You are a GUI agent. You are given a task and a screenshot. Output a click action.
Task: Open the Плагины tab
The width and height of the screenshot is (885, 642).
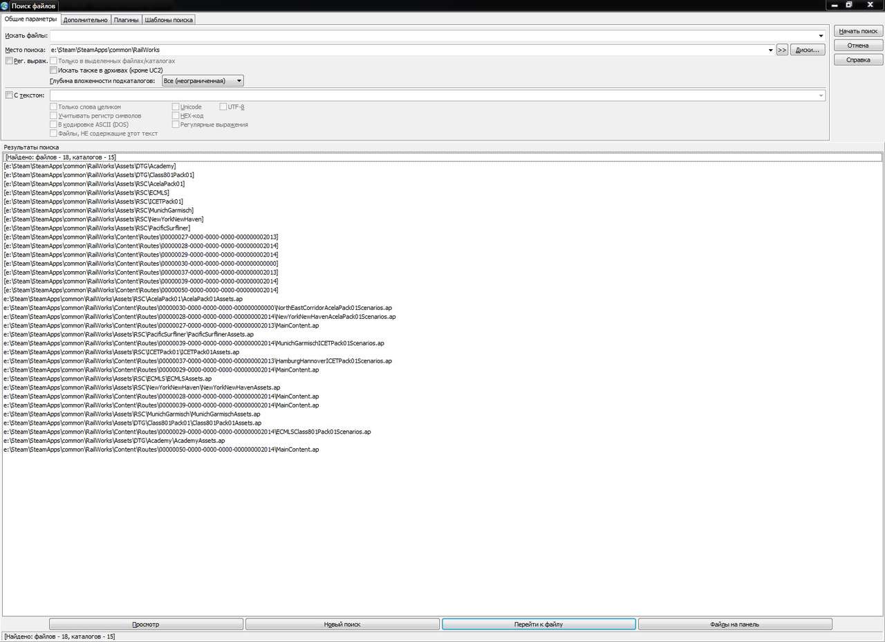pos(127,20)
